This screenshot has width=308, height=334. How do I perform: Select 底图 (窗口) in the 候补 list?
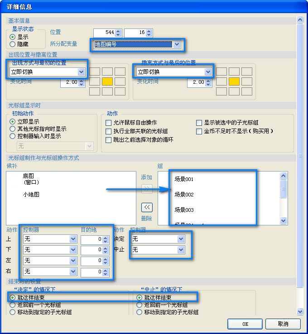coord(31,179)
